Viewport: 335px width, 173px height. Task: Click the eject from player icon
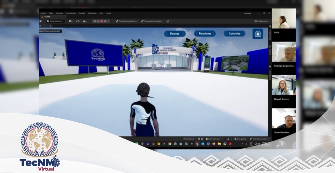point(105,21)
